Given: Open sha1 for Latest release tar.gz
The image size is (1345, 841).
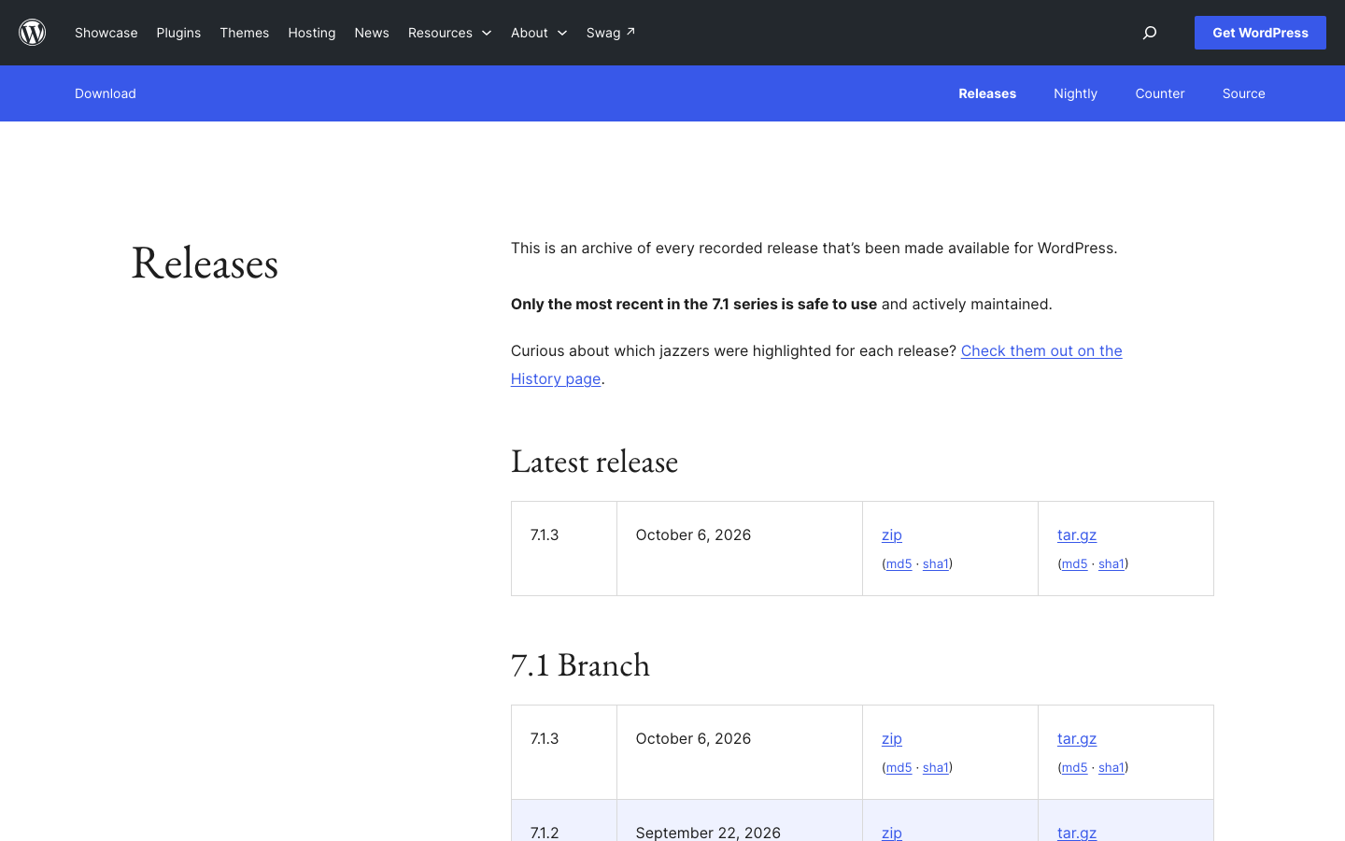Looking at the screenshot, I should point(1111,563).
